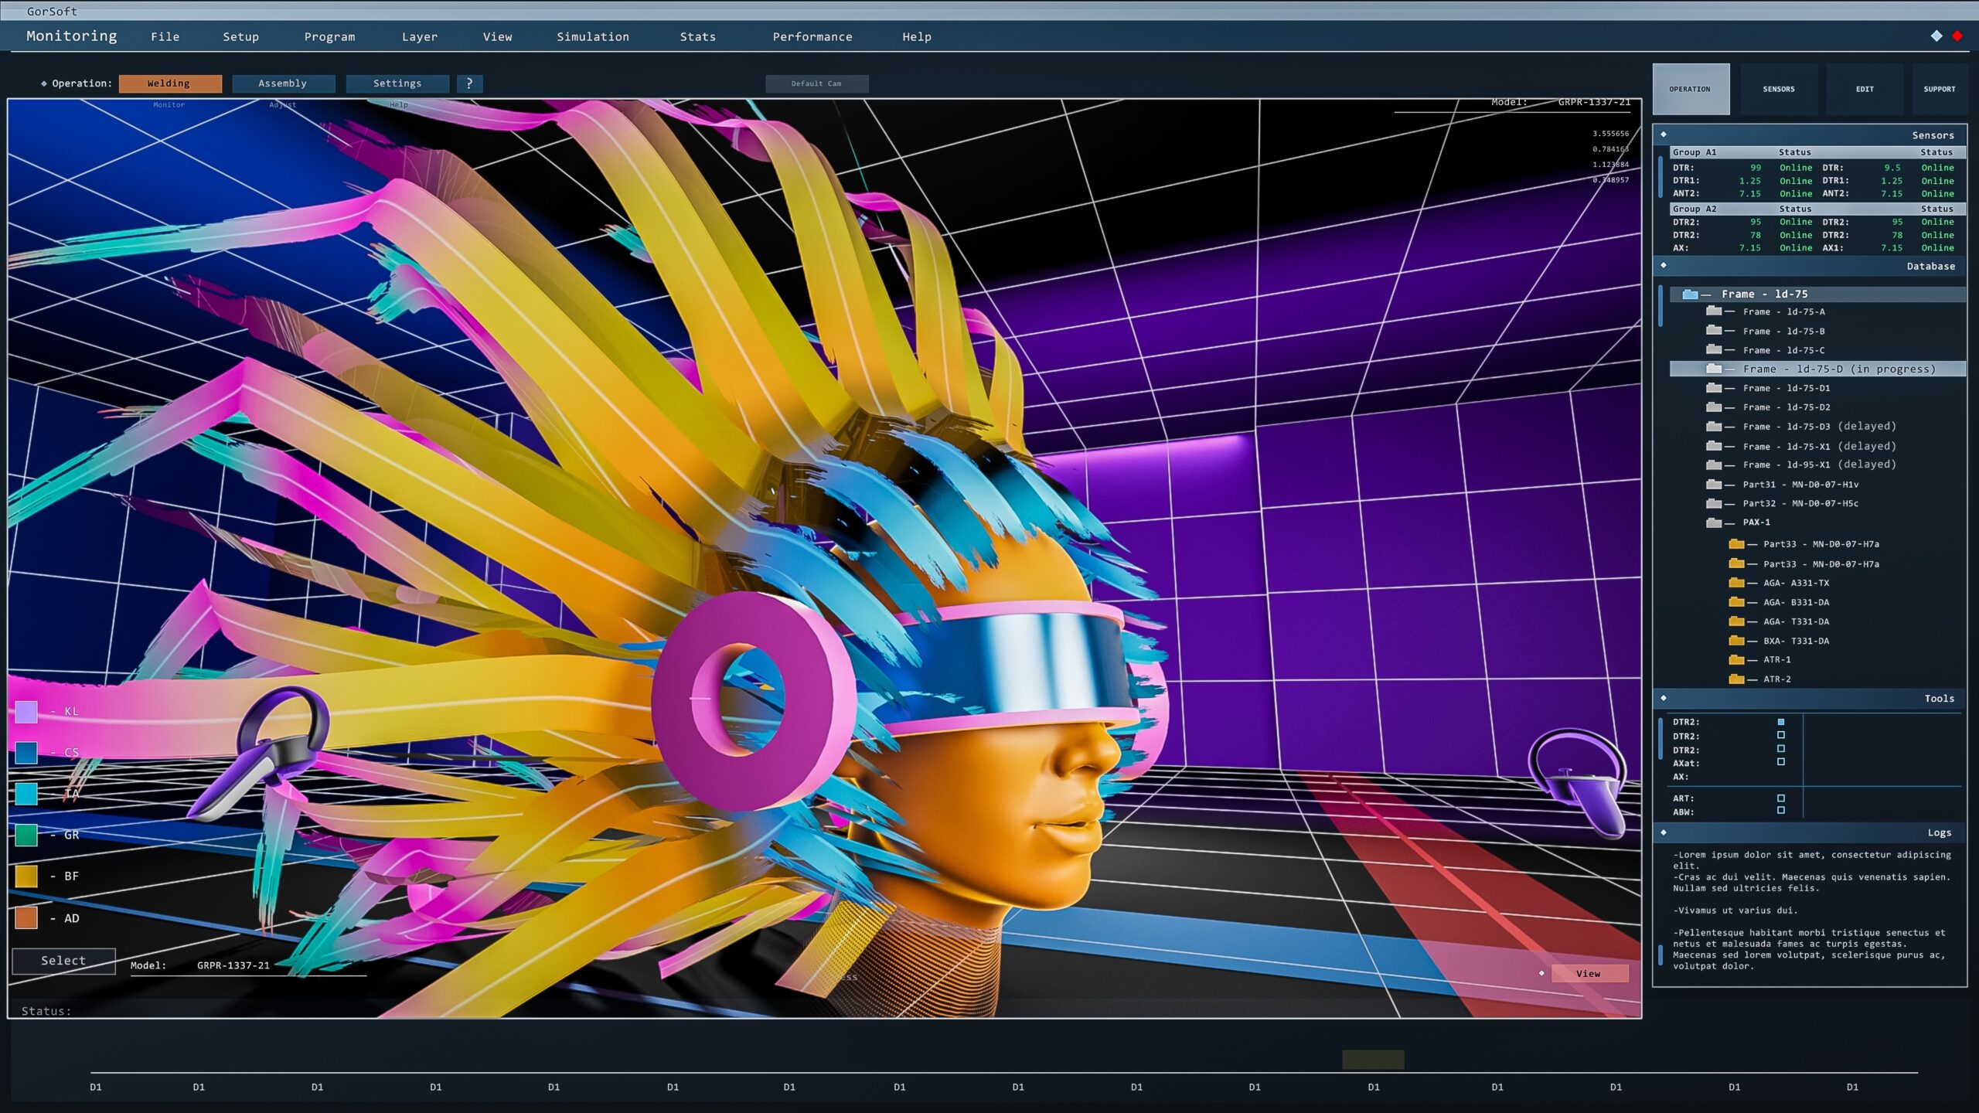Click the Part33 - MN-D0-07-H7a folder icon

1736,544
